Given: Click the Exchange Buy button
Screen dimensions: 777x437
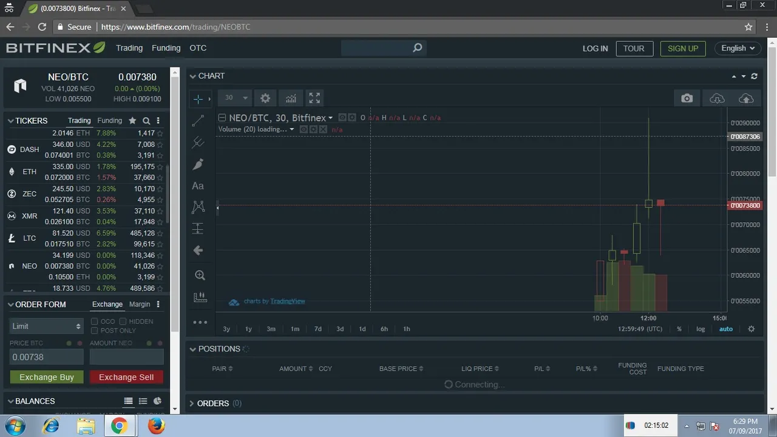Looking at the screenshot, I should [47, 377].
